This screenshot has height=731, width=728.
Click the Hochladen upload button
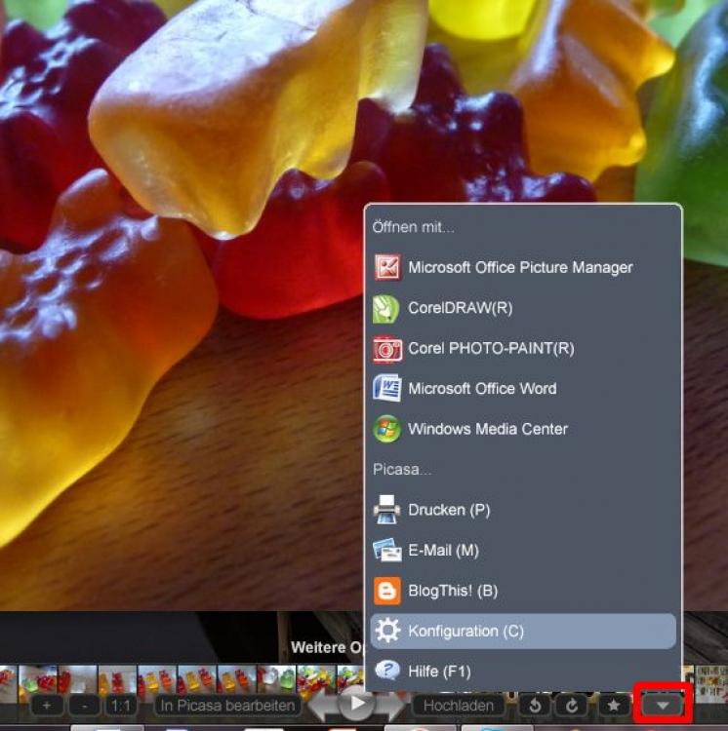click(458, 705)
